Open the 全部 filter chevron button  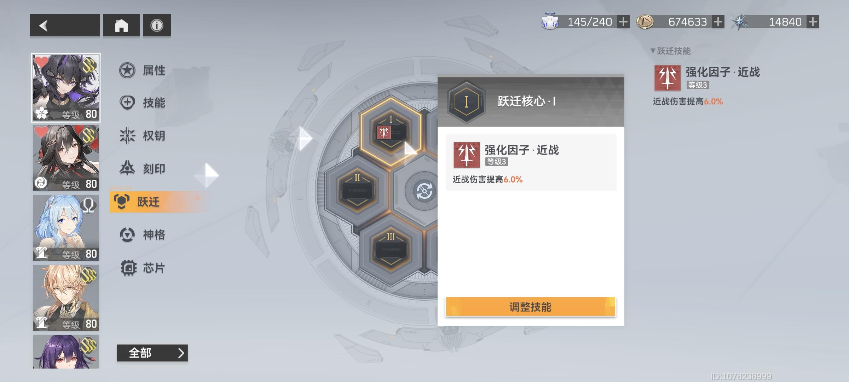click(x=152, y=353)
